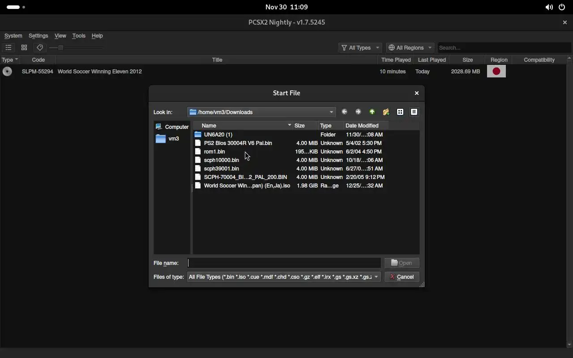This screenshot has width=573, height=358.
Task: Click the disc type icon of SLPM-55294
Action: (x=7, y=71)
